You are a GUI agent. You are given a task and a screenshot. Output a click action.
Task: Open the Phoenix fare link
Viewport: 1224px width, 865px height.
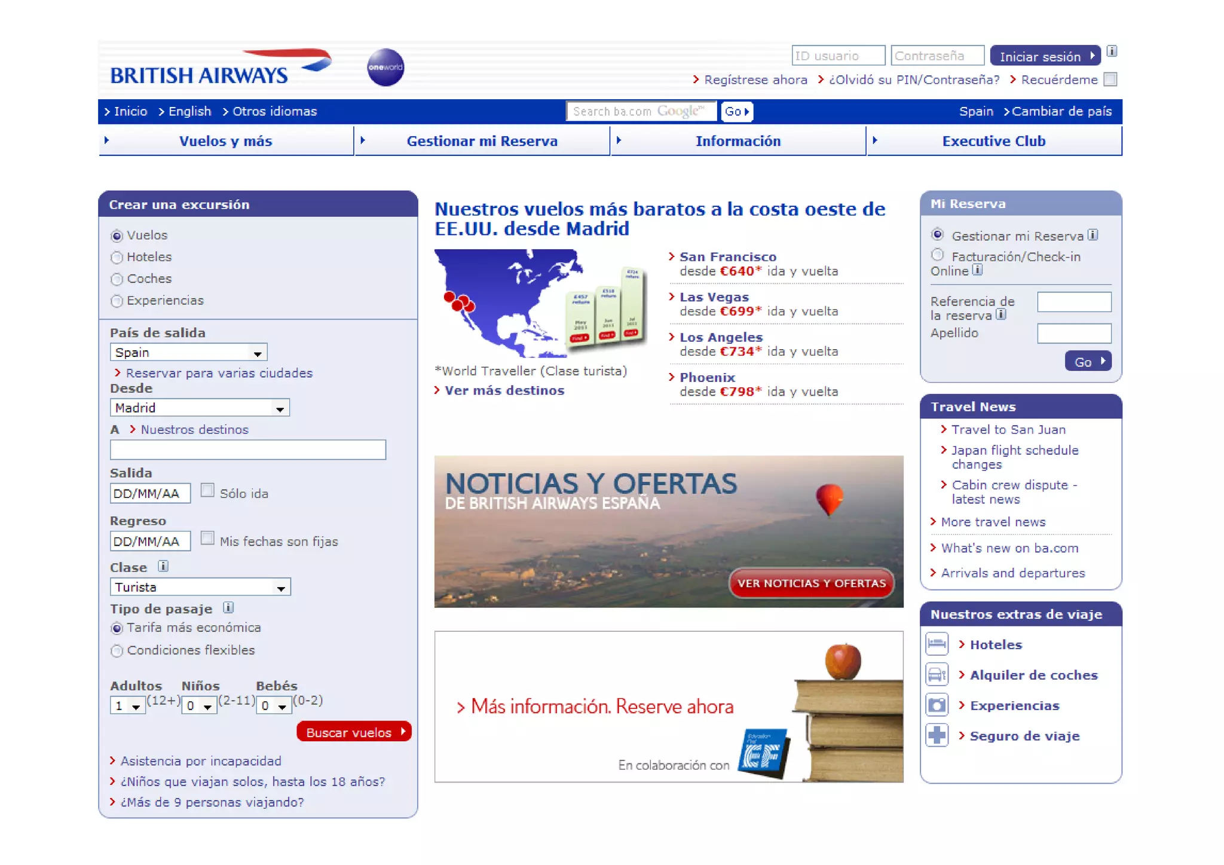pos(707,377)
